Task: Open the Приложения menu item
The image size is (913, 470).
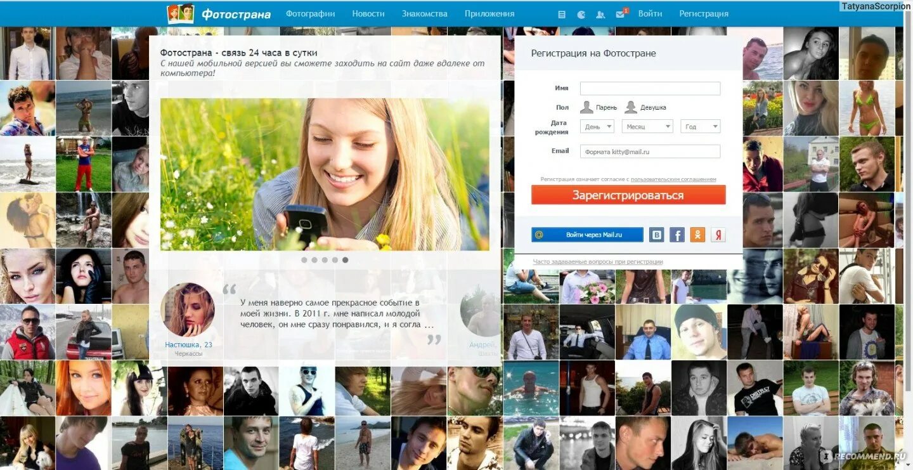Action: 489,13
